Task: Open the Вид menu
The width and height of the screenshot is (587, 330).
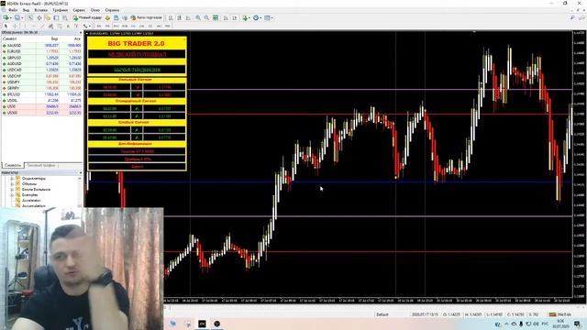Action: [x=26, y=10]
